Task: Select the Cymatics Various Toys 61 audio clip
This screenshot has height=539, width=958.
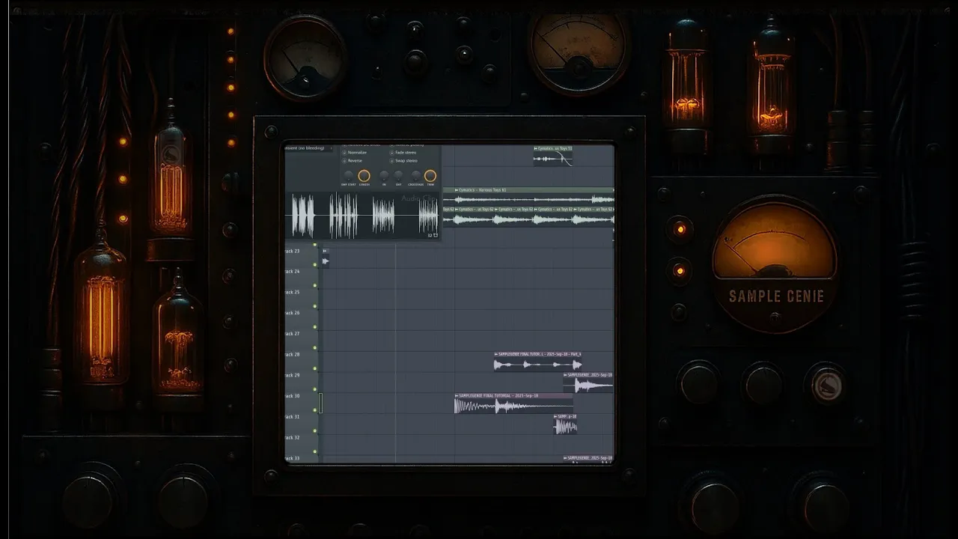Action: (528, 195)
